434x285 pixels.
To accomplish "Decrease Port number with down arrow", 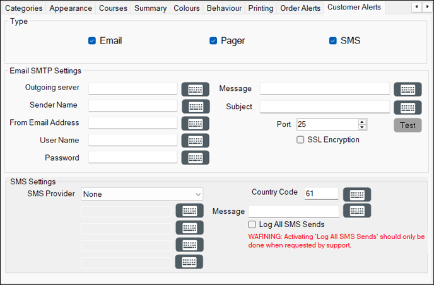I will tap(362, 127).
